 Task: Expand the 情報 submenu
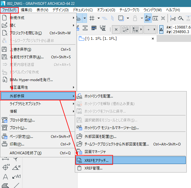click(38, 111)
